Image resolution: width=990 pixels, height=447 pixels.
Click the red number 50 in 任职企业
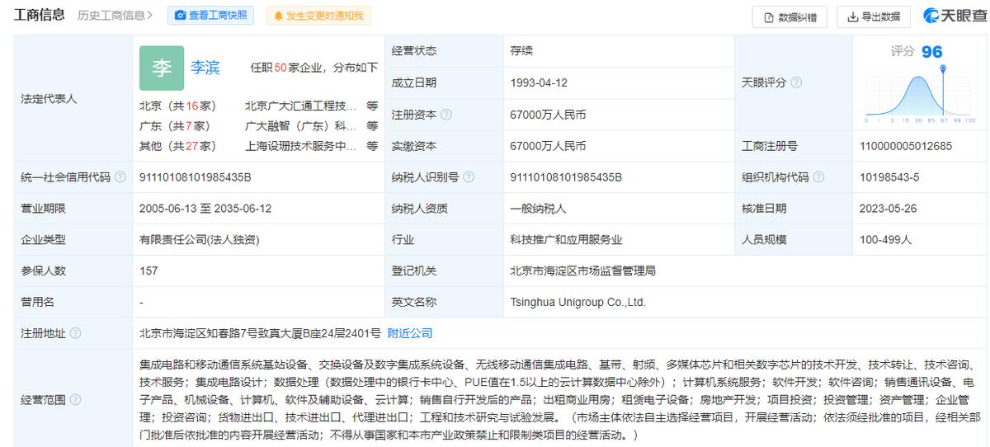point(280,68)
